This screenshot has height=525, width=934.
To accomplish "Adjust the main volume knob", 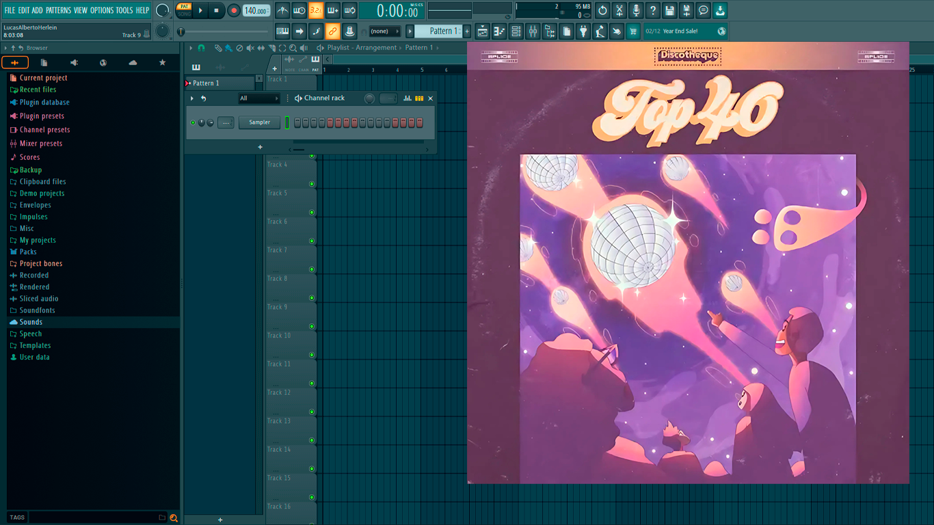I will pyautogui.click(x=162, y=10).
